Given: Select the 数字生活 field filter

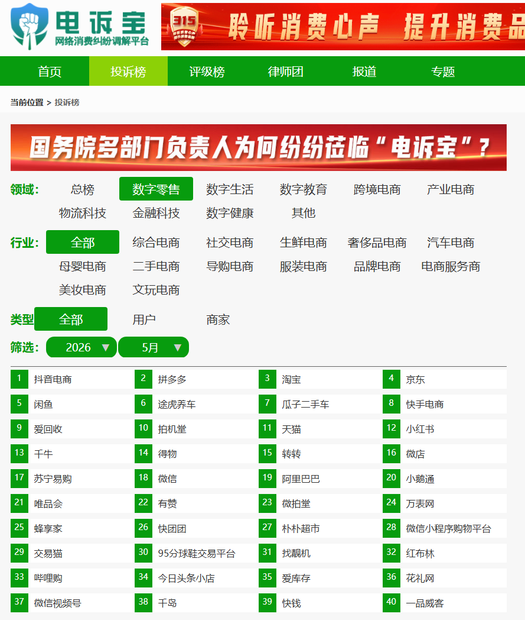Looking at the screenshot, I should [x=230, y=189].
